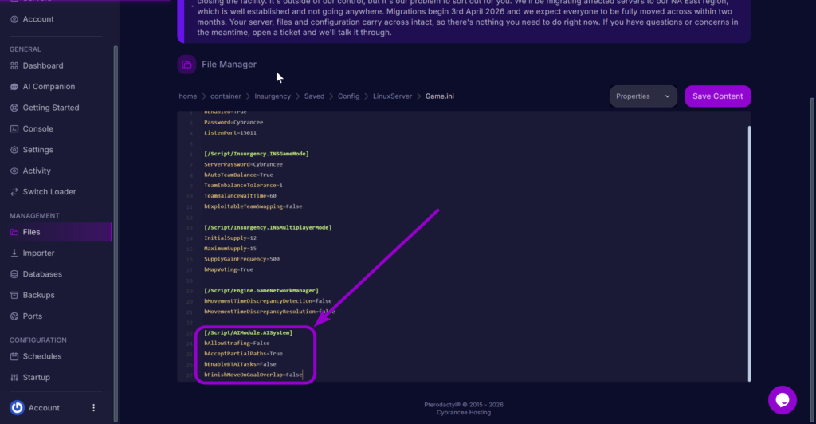Click the Game.ini breadcrumb label
Viewport: 816px width, 424px height.
pyautogui.click(x=439, y=96)
